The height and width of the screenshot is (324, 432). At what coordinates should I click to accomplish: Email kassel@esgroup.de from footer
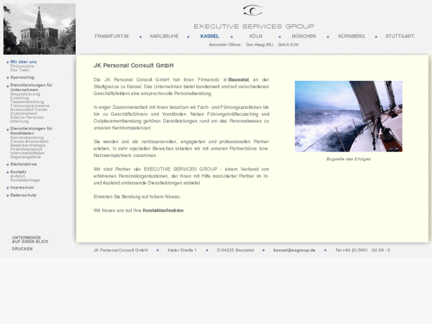[294, 250]
